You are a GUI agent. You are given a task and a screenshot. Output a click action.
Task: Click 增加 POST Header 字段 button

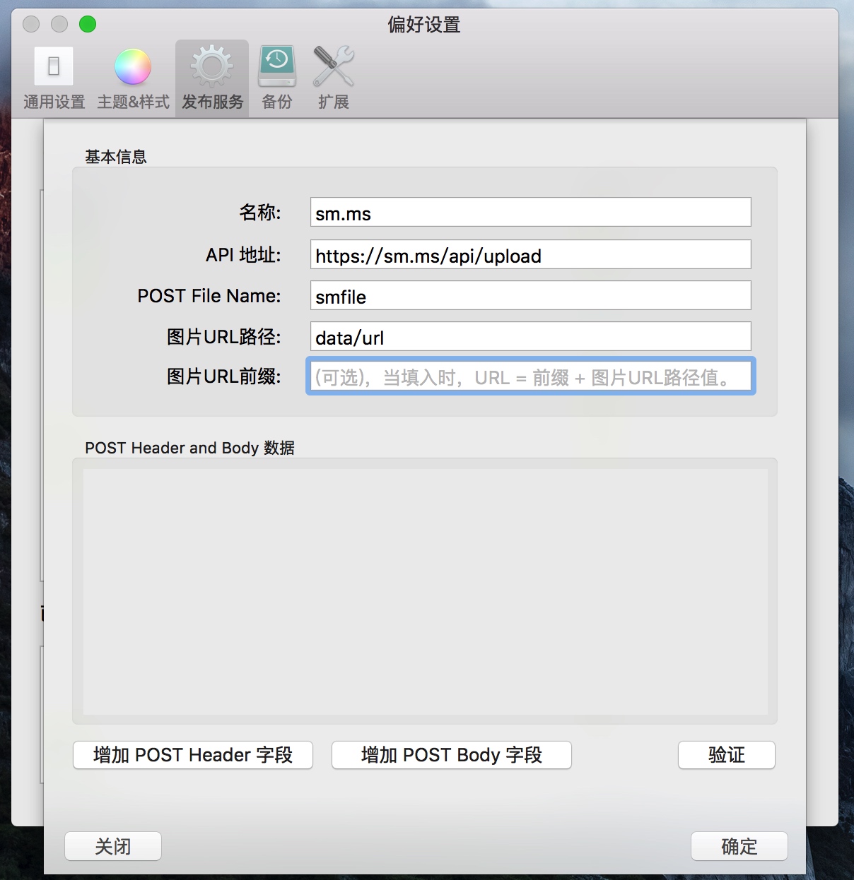[193, 755]
